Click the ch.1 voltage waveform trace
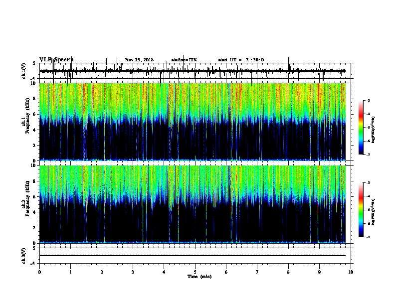 (x=193, y=71)
